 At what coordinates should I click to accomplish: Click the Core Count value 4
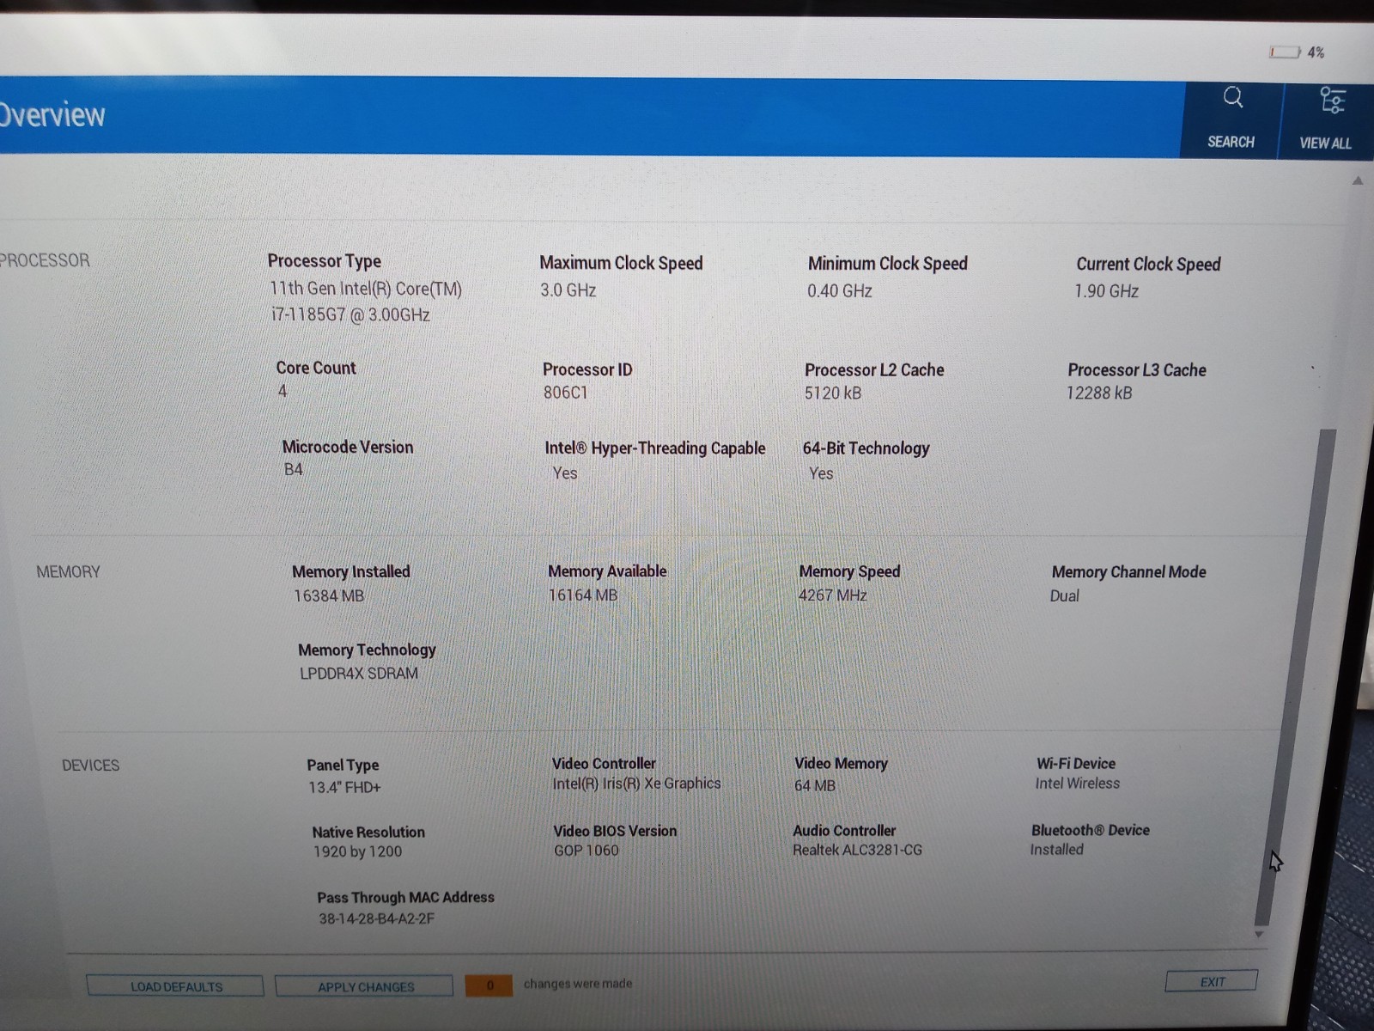coord(283,392)
